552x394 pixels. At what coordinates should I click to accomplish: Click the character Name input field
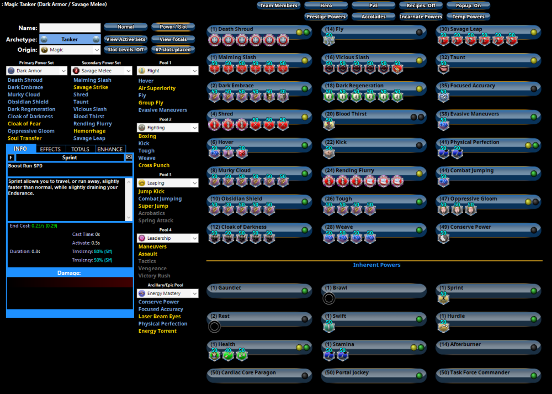click(x=70, y=28)
